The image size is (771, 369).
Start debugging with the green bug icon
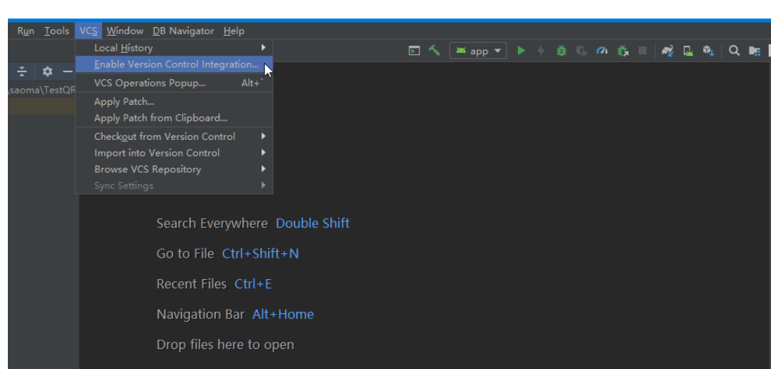coord(561,51)
